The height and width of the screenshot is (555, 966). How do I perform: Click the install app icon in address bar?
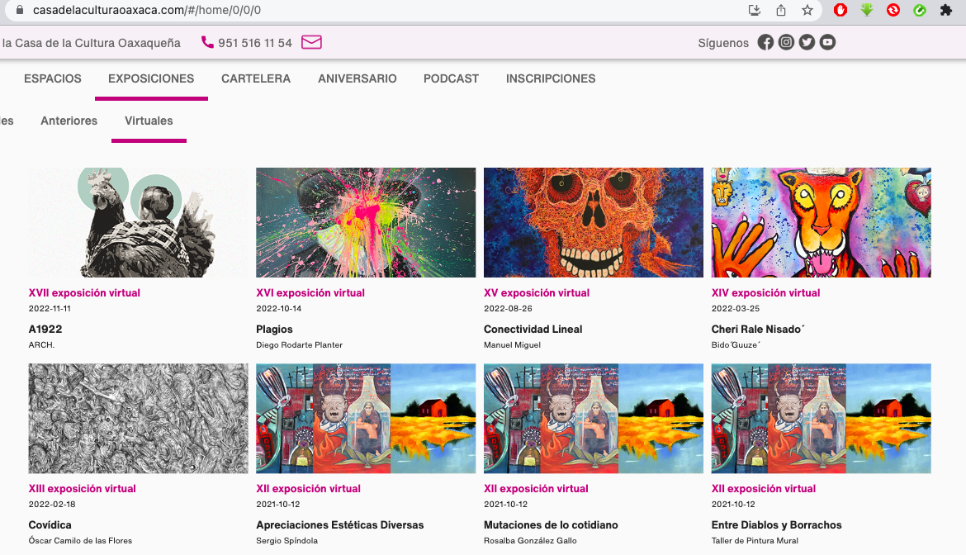[755, 11]
